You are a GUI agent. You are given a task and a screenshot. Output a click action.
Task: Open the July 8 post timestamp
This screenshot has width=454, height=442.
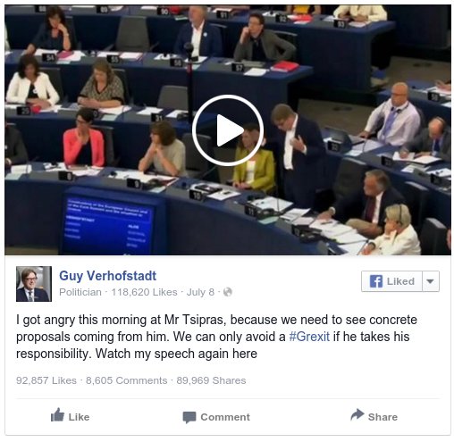[x=200, y=292]
